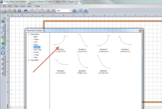Select Lapel in the guides tree
This screenshot has width=162, height=109.
(x=35, y=44)
